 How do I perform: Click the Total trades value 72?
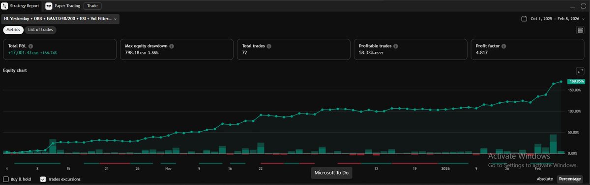[x=244, y=53]
